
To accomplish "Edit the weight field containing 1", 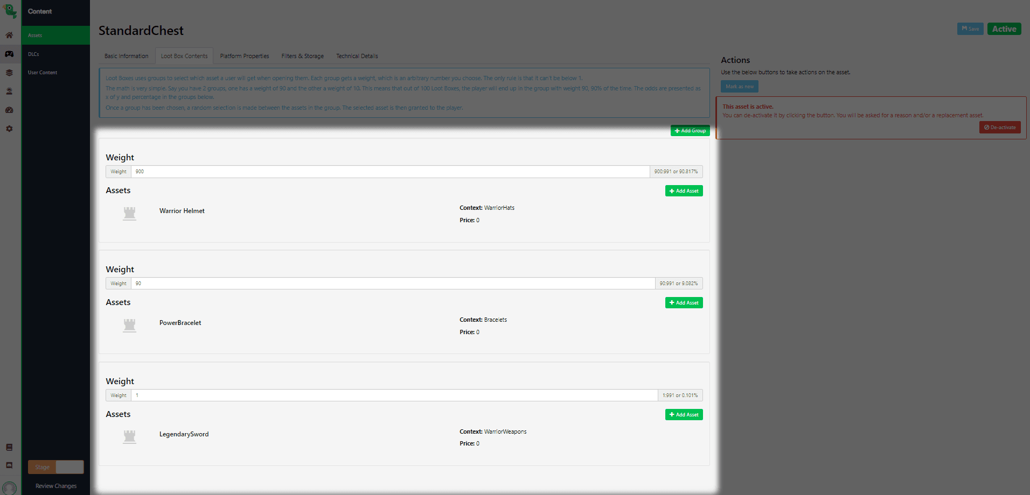I will [x=394, y=395].
